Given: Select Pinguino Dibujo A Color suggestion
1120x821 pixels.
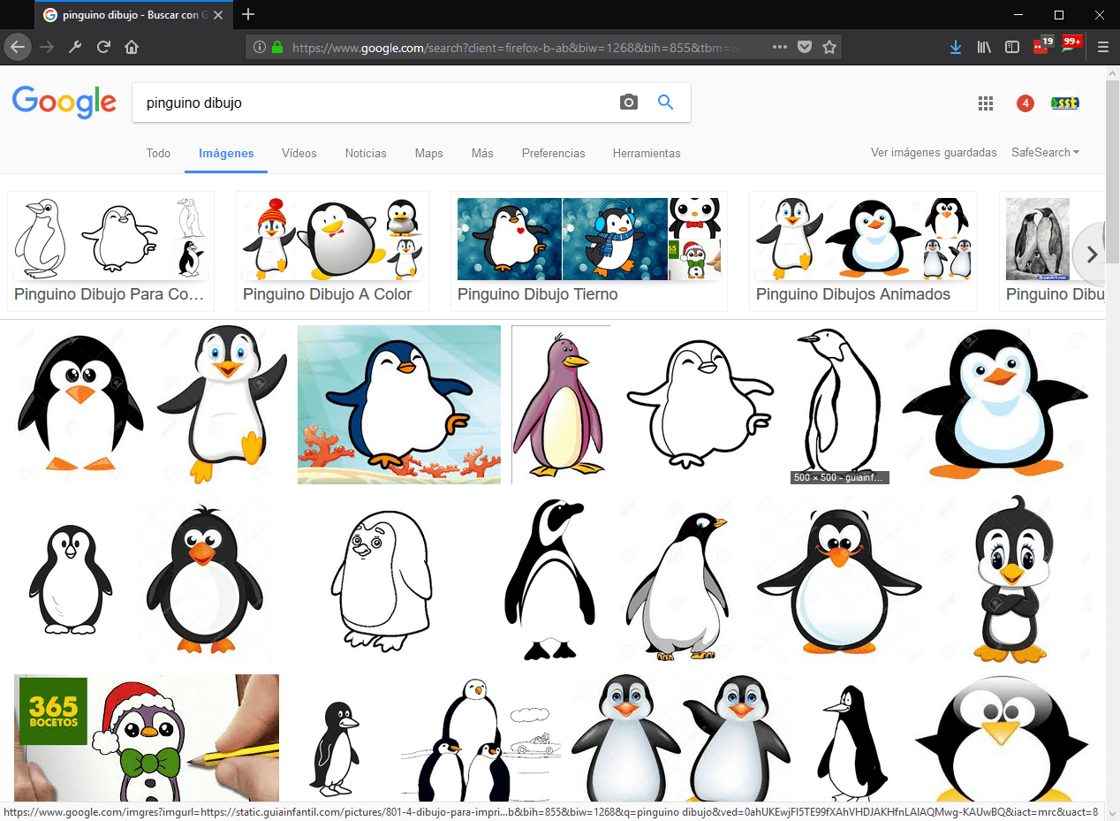Looking at the screenshot, I should pyautogui.click(x=332, y=251).
